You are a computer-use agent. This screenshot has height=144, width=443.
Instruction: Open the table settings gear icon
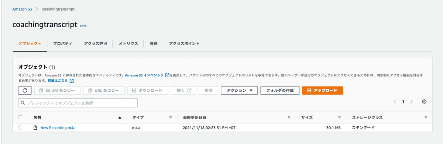tap(424, 102)
